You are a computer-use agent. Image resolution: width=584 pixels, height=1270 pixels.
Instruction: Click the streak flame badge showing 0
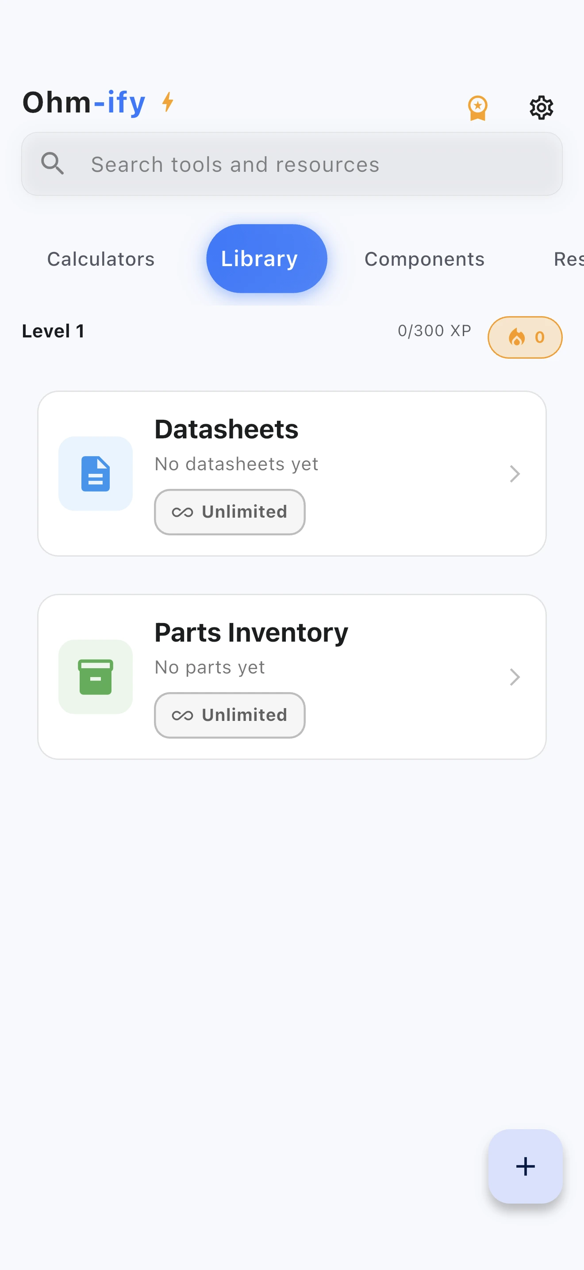tap(525, 337)
